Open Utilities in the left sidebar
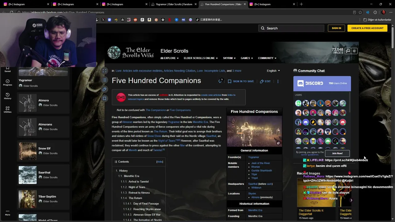The width and height of the screenshot is (395, 222). coord(7,109)
